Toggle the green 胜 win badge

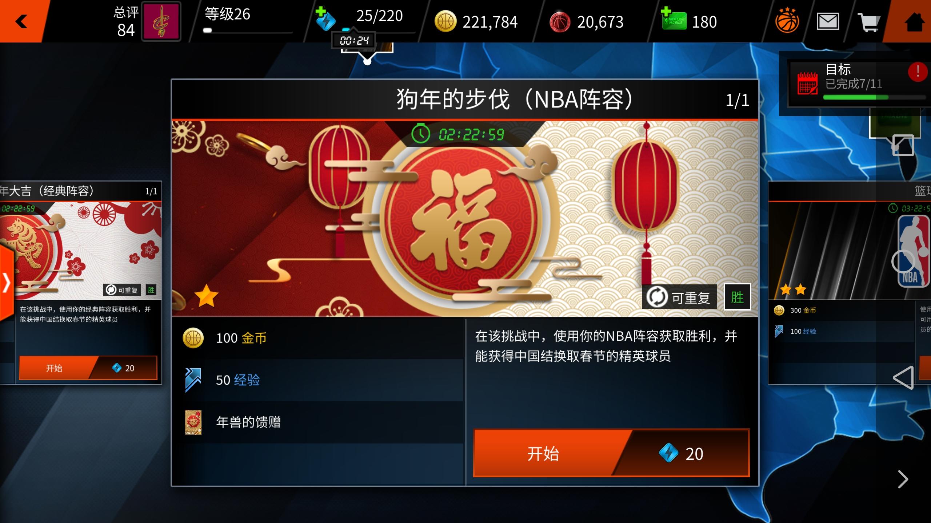737,297
